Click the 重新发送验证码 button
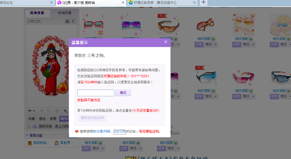The height and width of the screenshot is (159, 291). tap(92, 118)
